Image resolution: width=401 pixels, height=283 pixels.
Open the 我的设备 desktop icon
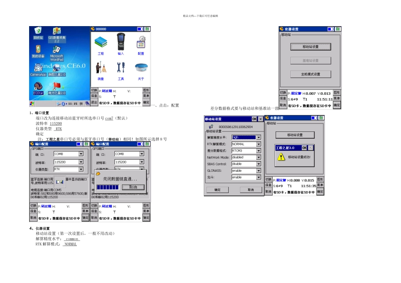38,51
